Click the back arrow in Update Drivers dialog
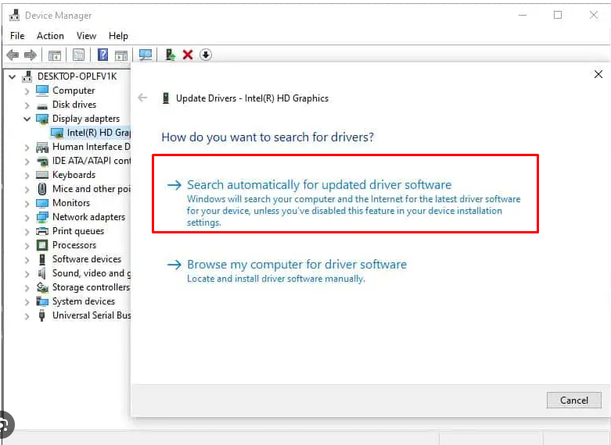611x445 pixels. click(142, 98)
